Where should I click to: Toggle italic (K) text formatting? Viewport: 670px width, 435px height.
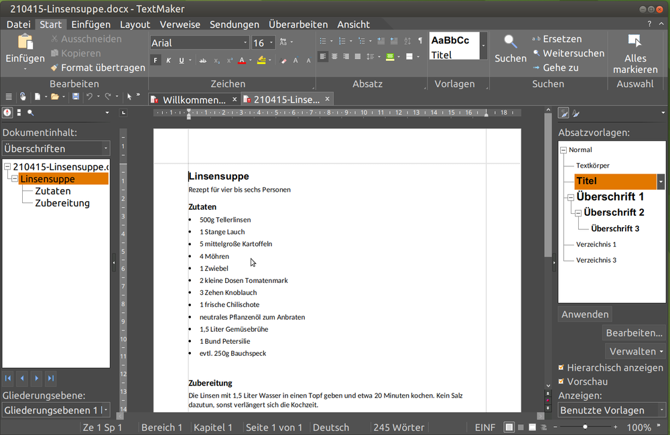pos(168,60)
